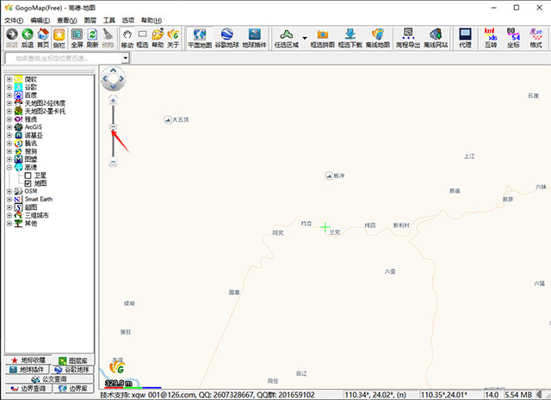
Task: Click the 后退 (back) toolbar icon
Action: pos(28,38)
